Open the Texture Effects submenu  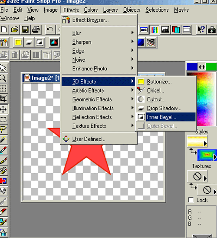click(99, 126)
